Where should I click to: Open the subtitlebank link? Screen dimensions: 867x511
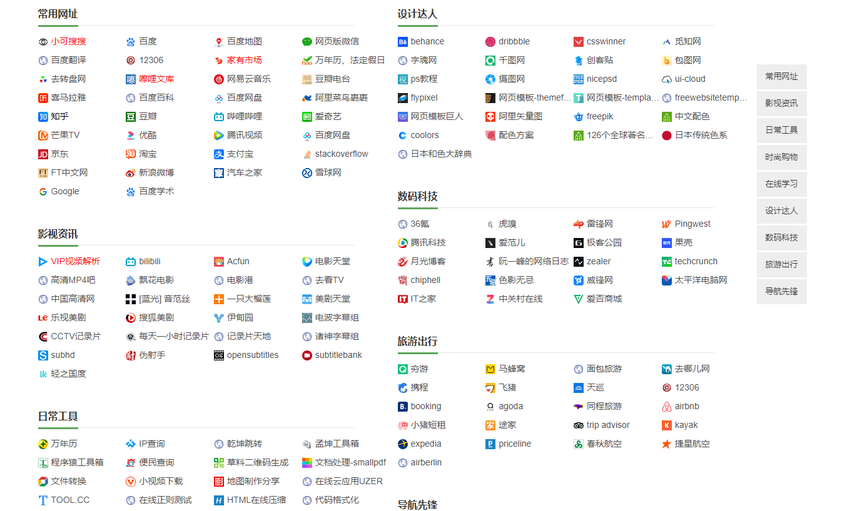click(x=338, y=355)
